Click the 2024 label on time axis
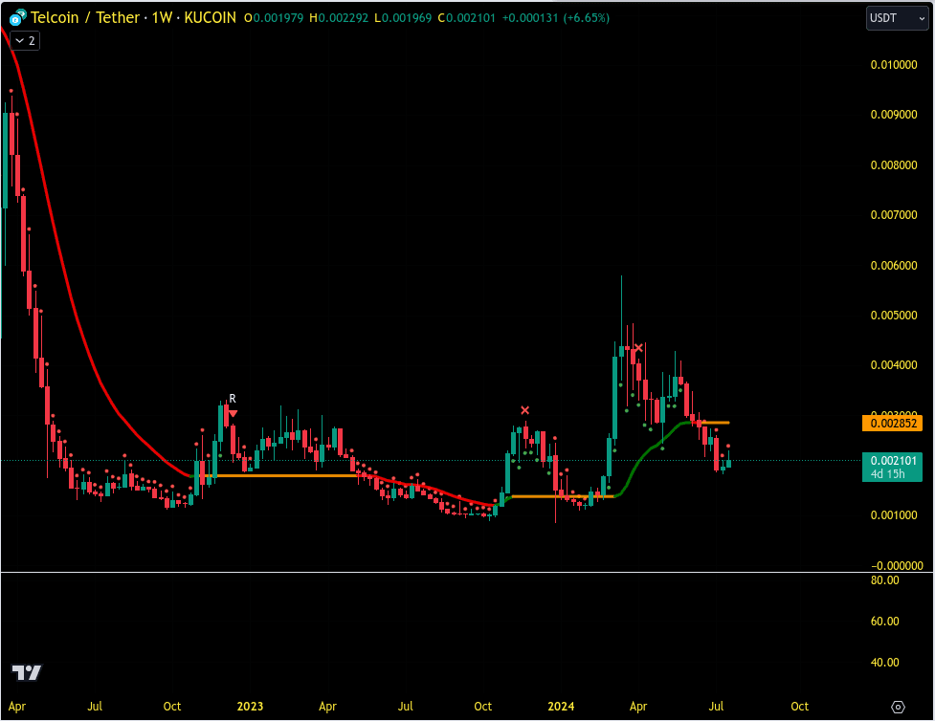 pyautogui.click(x=561, y=707)
